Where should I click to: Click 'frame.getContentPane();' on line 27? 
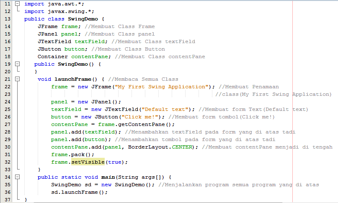click(136, 125)
